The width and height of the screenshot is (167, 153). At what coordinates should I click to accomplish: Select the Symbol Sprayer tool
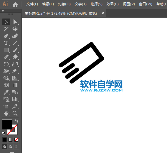click(x=6, y=99)
